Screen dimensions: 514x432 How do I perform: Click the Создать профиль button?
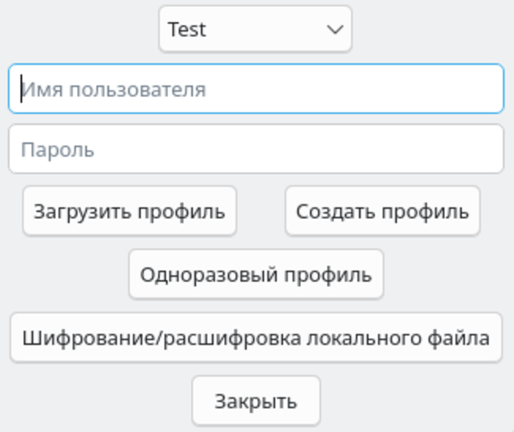(x=382, y=212)
